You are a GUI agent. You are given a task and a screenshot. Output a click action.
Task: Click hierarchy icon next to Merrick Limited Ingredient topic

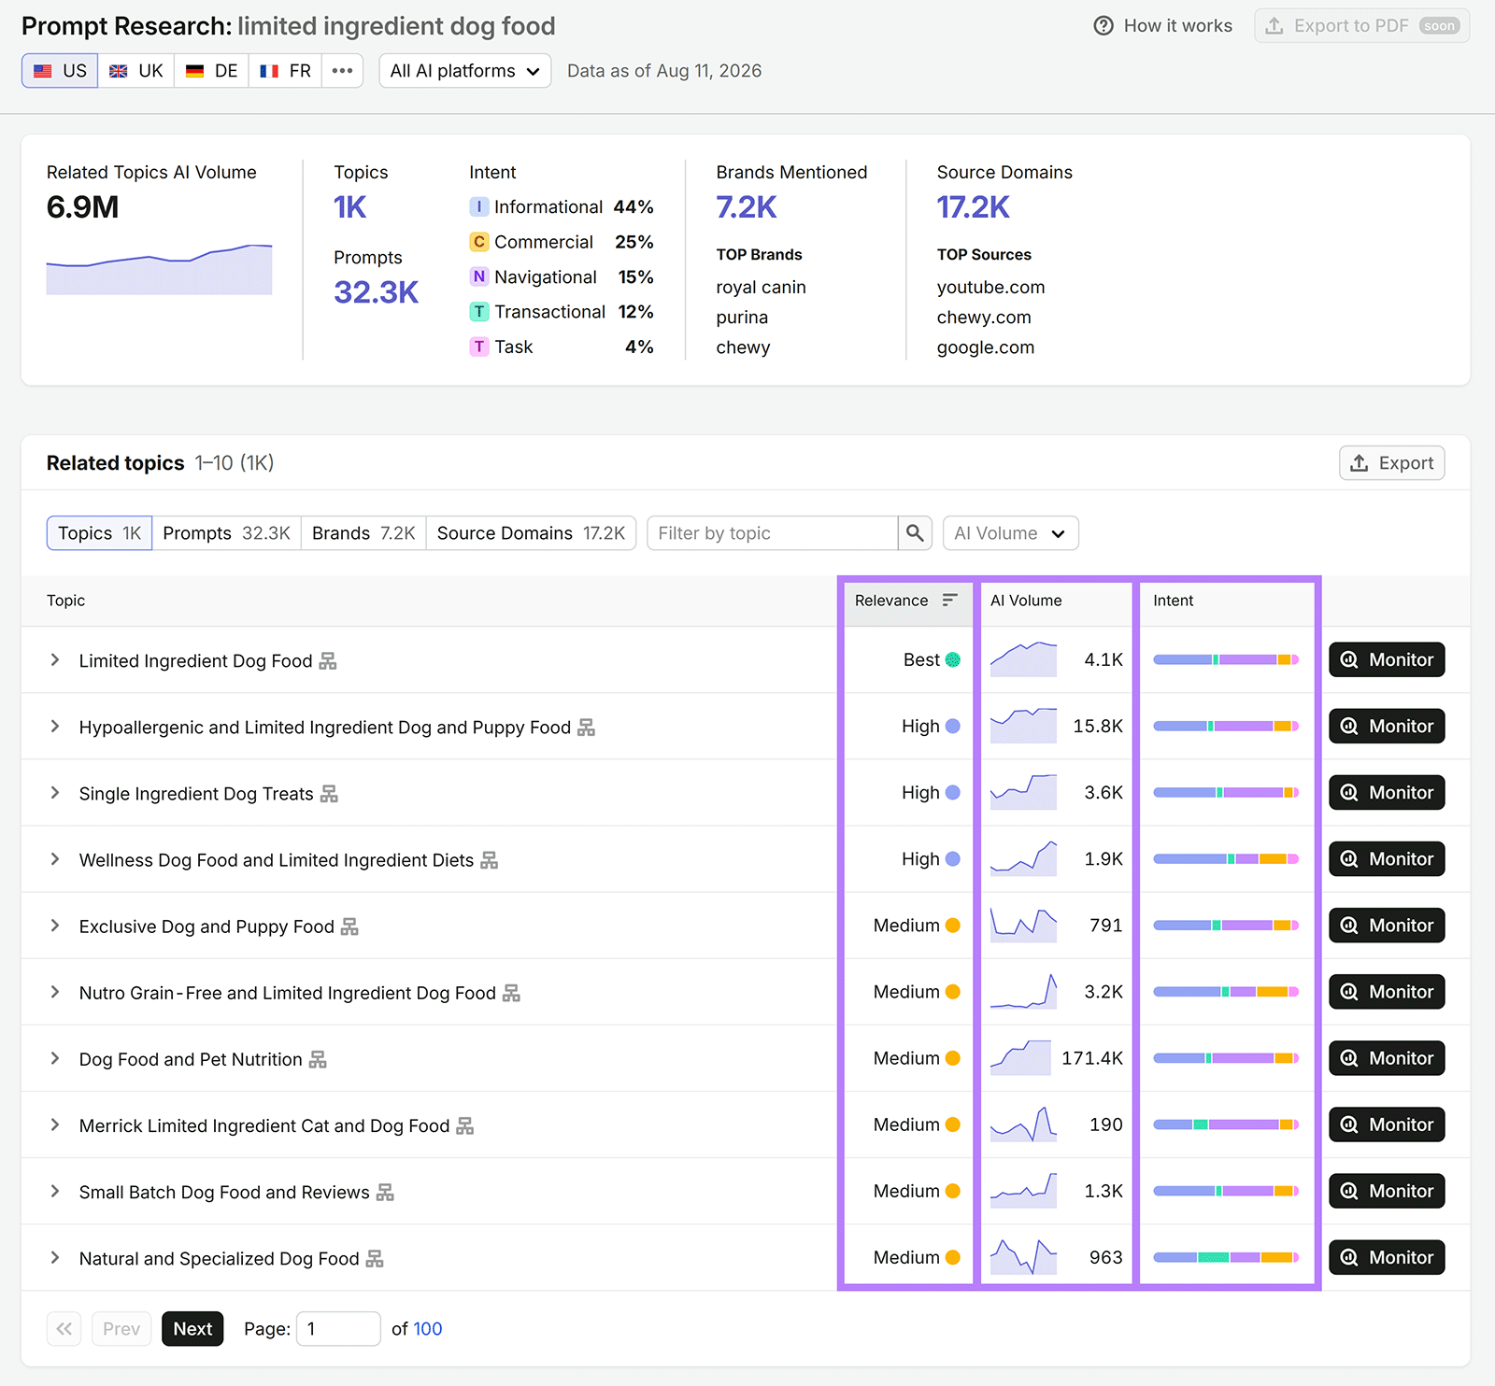pos(465,1126)
